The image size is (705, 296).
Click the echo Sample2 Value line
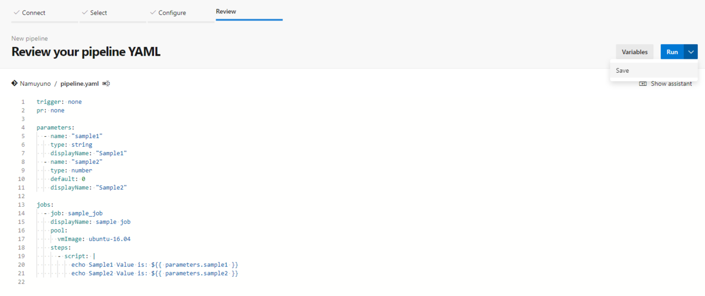tap(155, 274)
